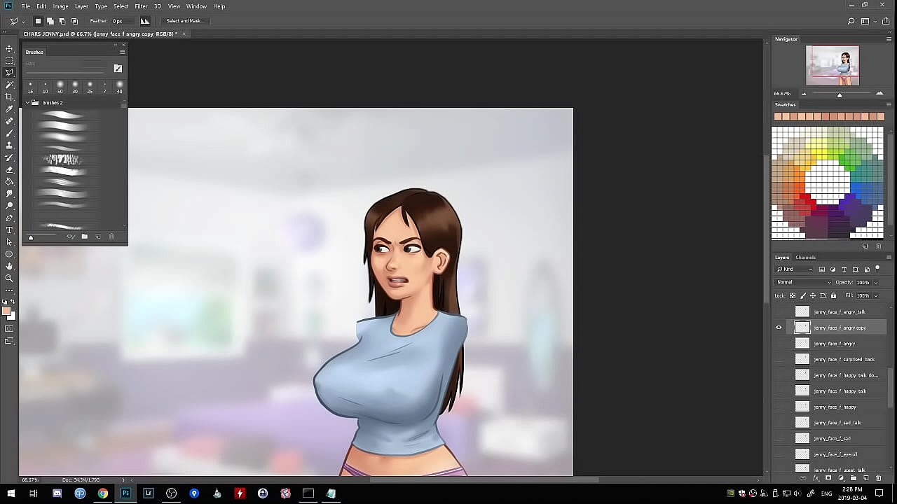897x504 pixels.
Task: Switch to the Channels tab
Action: [805, 258]
